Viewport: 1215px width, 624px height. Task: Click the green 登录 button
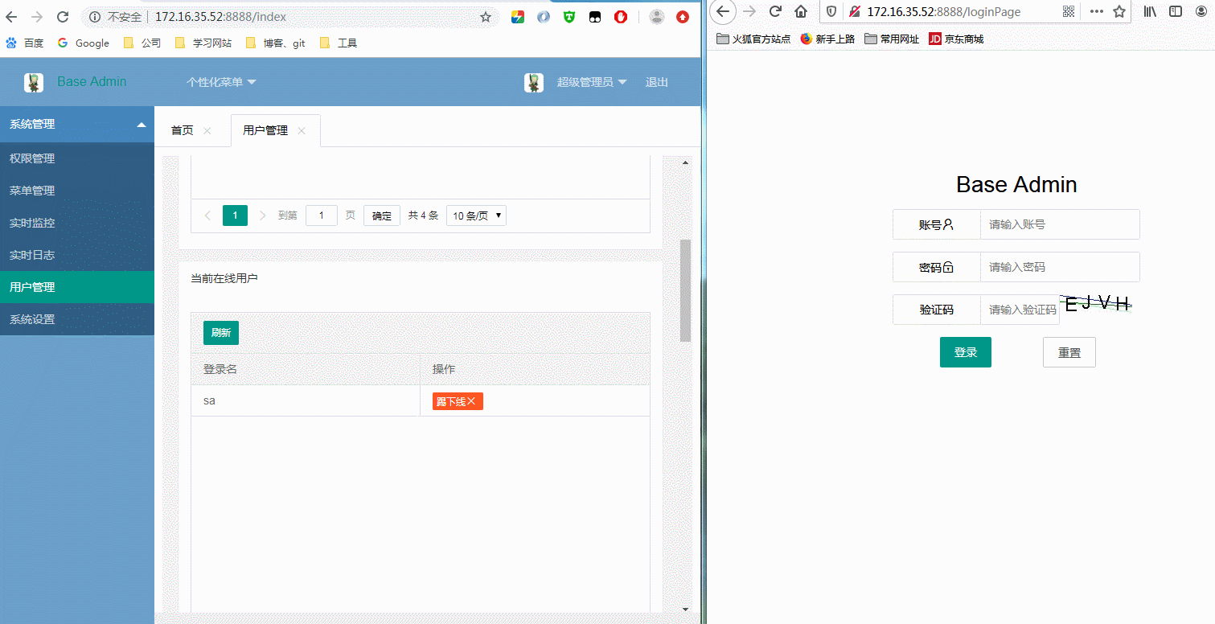pos(966,352)
